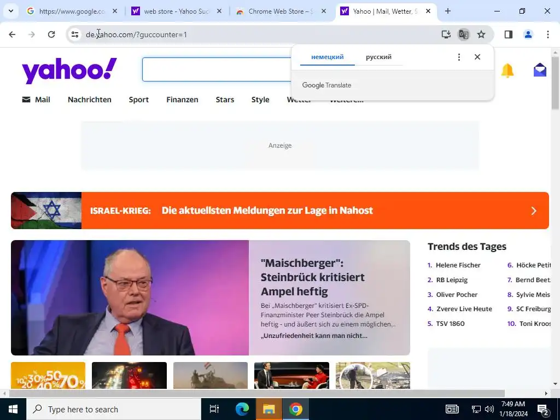Open Finanzen section
This screenshot has width=560, height=420.
point(182,100)
